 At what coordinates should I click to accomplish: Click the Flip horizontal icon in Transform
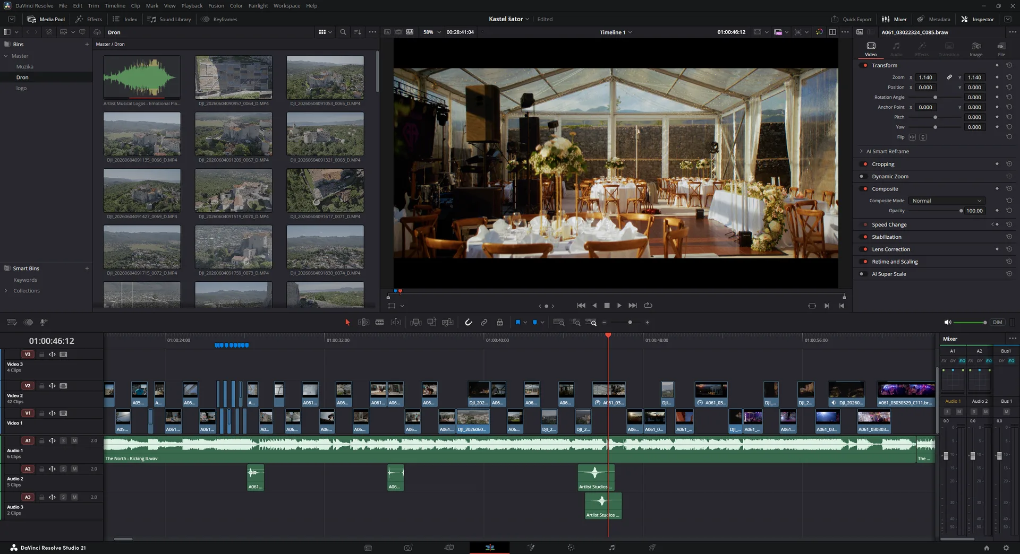pos(912,137)
